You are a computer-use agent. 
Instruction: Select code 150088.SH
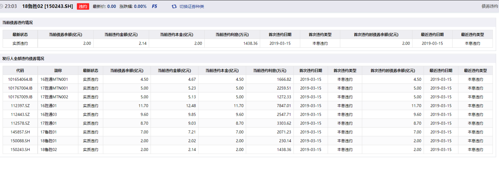point(20,141)
